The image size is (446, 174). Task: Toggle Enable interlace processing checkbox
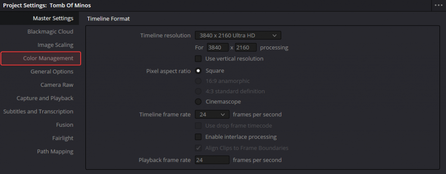tap(198, 137)
